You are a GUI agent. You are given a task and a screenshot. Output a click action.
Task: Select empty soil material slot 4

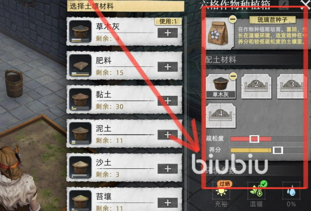point(221,116)
